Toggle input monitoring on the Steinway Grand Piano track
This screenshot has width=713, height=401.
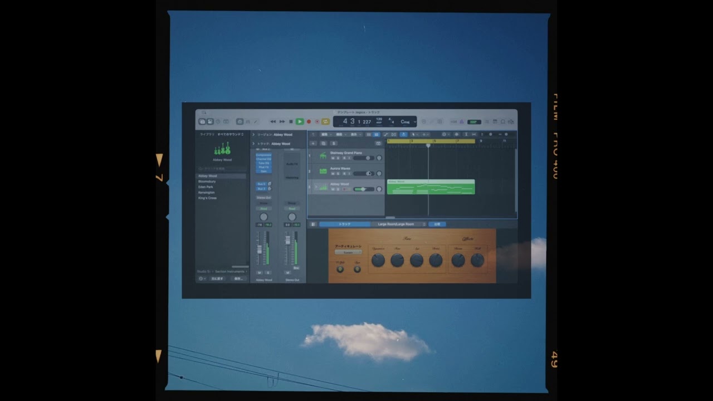coord(349,158)
